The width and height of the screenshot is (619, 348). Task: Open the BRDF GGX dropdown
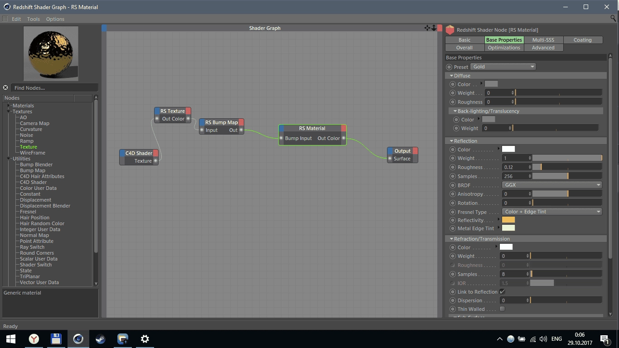click(x=552, y=185)
